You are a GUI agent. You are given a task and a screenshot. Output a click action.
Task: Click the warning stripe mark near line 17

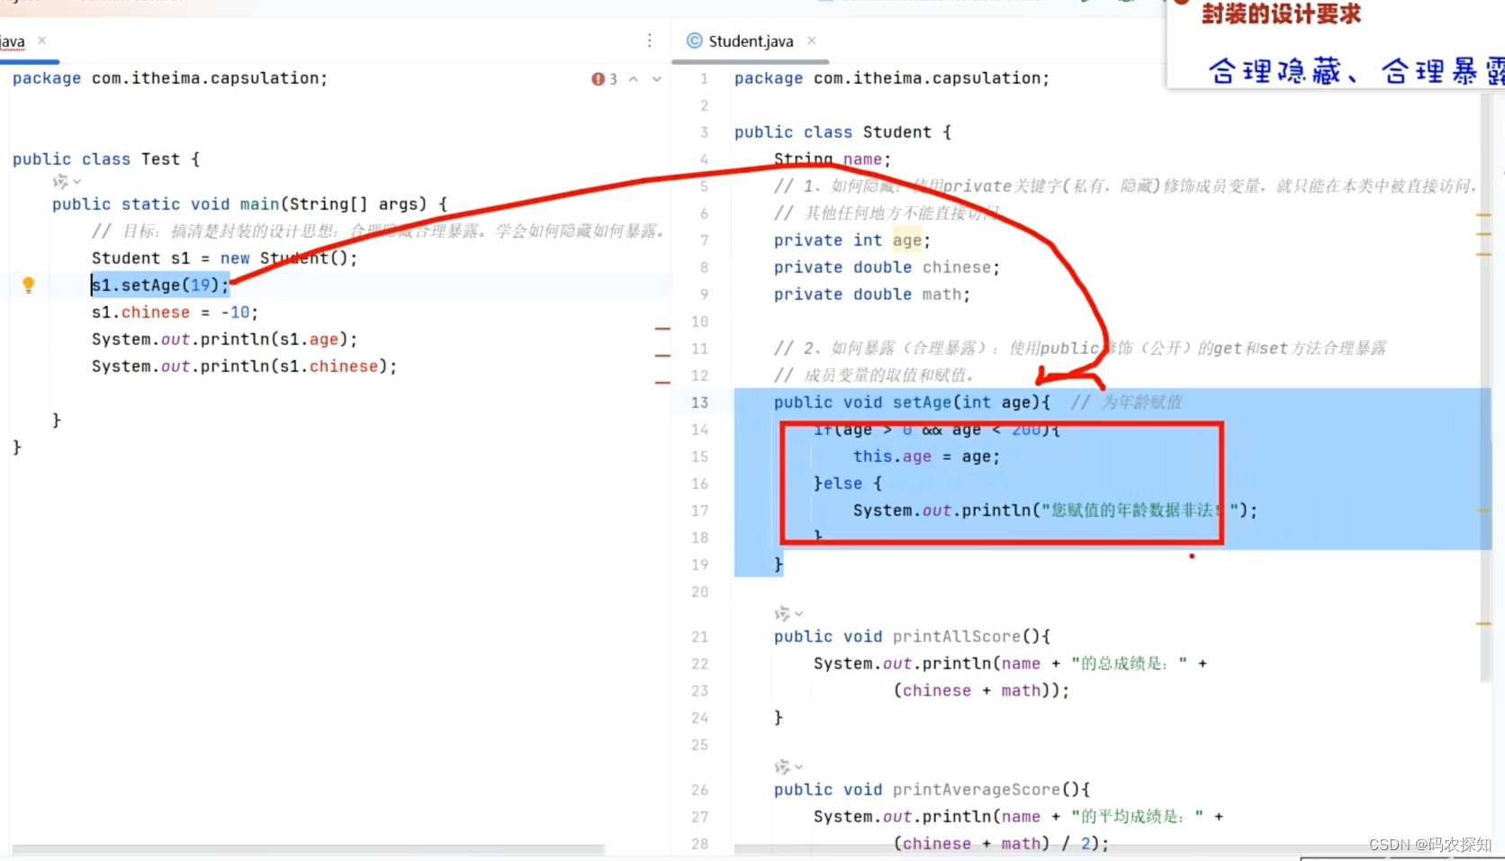point(1484,510)
